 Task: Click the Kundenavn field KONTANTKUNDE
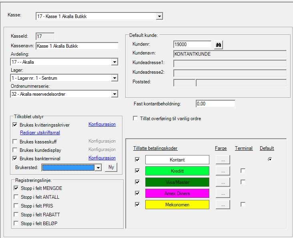pos(230,54)
